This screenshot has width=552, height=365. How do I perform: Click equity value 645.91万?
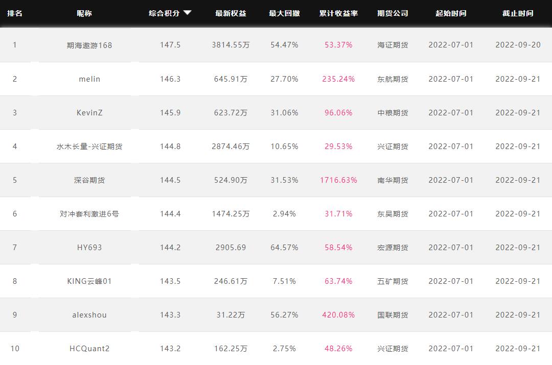(x=231, y=79)
